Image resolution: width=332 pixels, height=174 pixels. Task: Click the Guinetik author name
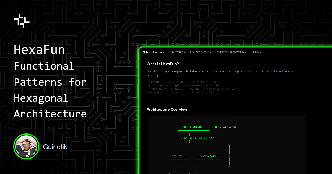click(55, 147)
